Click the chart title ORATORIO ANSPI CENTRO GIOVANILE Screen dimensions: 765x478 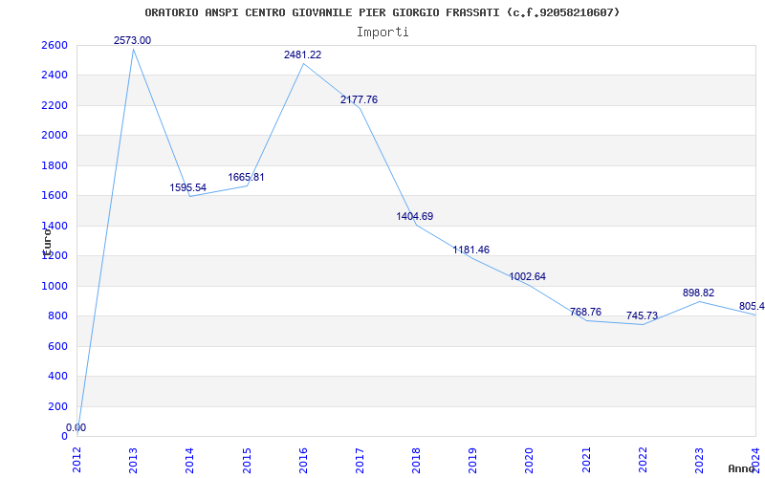[382, 12]
